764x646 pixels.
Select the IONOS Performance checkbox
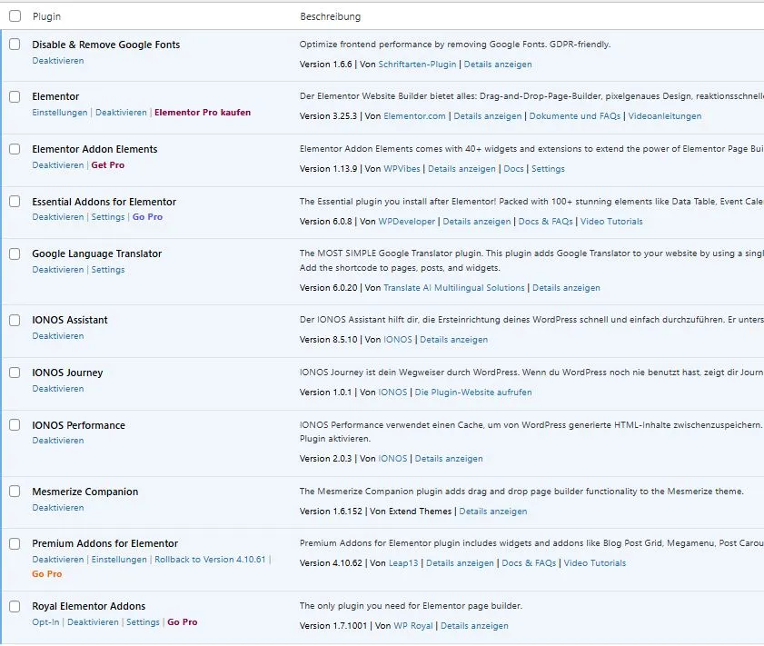15,425
